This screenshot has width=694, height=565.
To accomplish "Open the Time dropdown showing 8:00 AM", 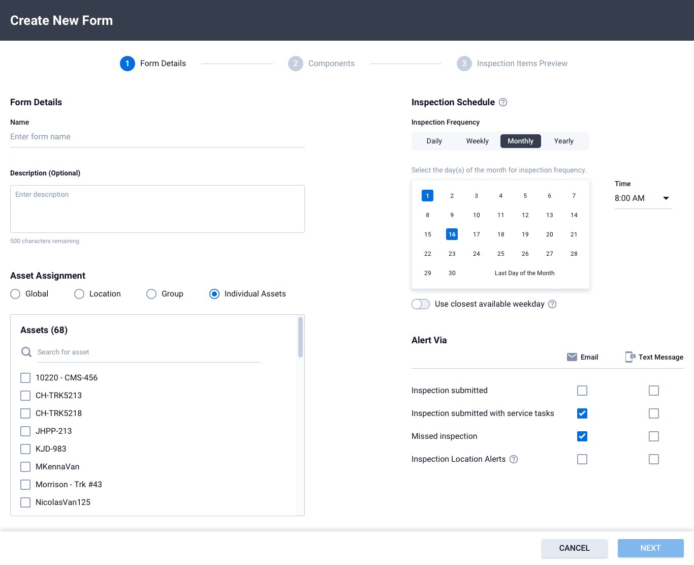I will [644, 198].
